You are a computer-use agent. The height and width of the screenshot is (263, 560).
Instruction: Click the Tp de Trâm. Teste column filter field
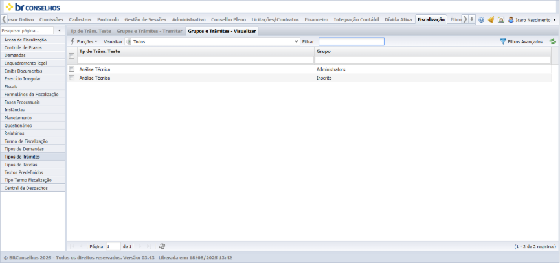(x=196, y=60)
